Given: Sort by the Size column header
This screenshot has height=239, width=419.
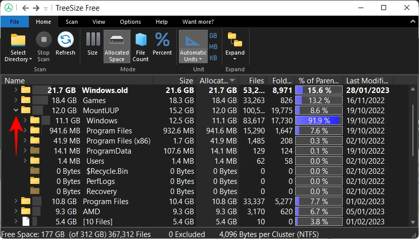Looking at the screenshot, I should click(185, 80).
